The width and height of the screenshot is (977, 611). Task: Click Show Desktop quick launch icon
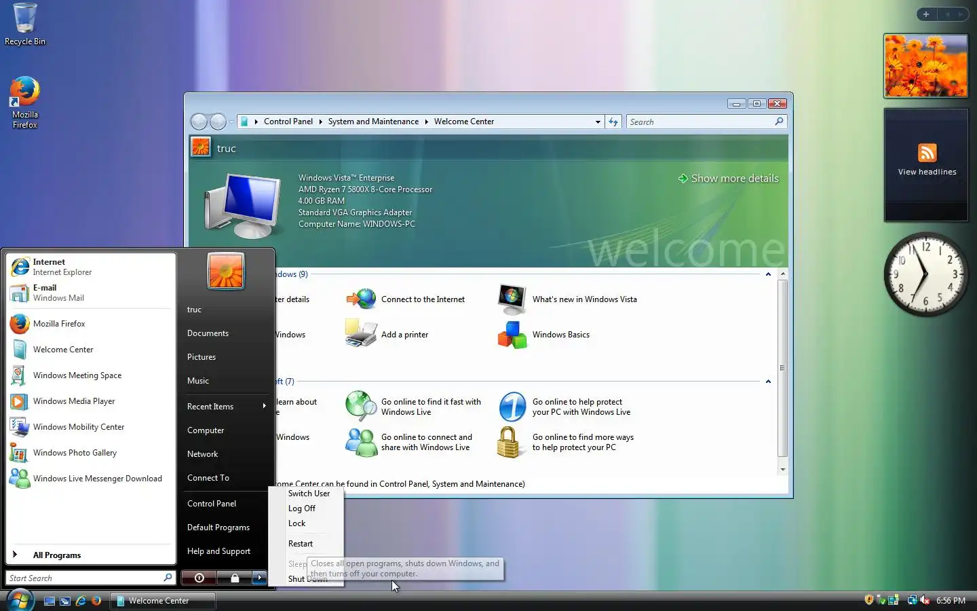[x=50, y=601]
